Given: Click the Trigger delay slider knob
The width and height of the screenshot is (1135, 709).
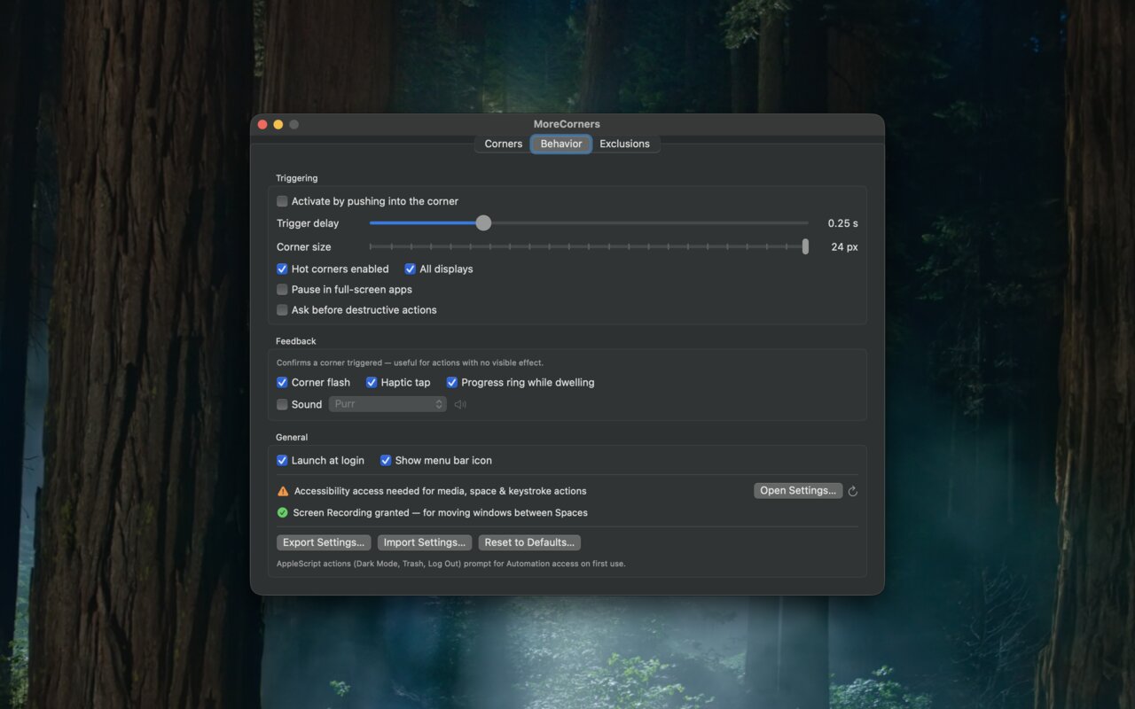Looking at the screenshot, I should 483,223.
